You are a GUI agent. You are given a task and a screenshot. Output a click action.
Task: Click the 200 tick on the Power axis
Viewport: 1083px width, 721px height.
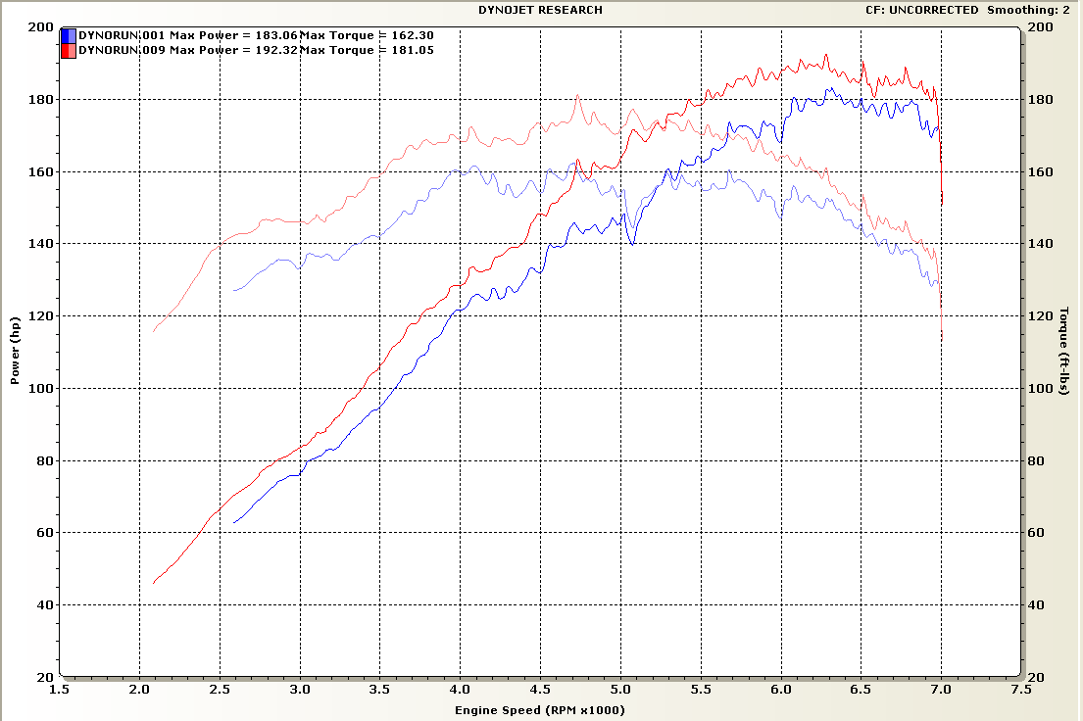41,26
